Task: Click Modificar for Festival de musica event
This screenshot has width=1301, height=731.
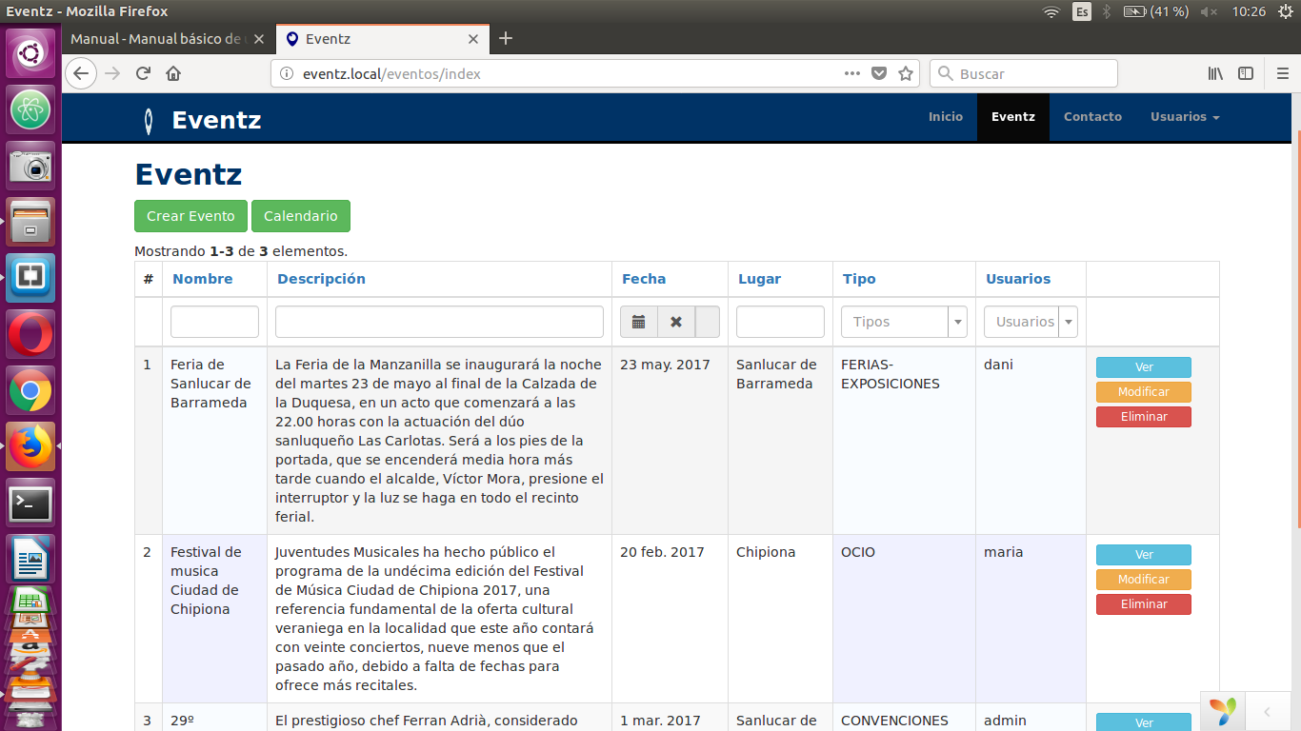Action: 1144,580
